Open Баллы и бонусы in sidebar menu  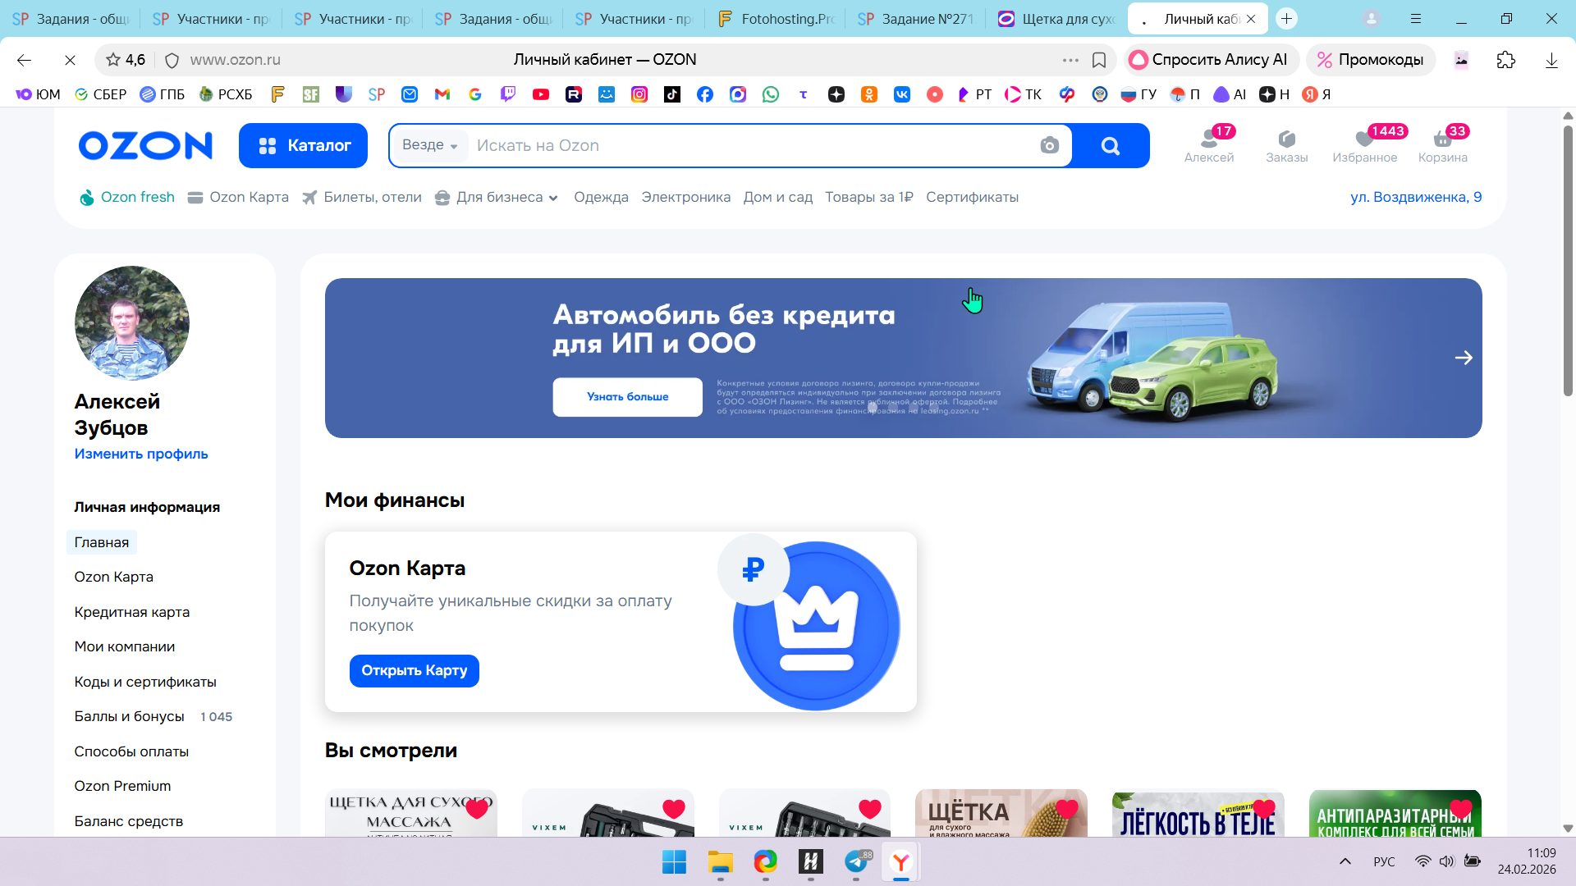(x=129, y=716)
